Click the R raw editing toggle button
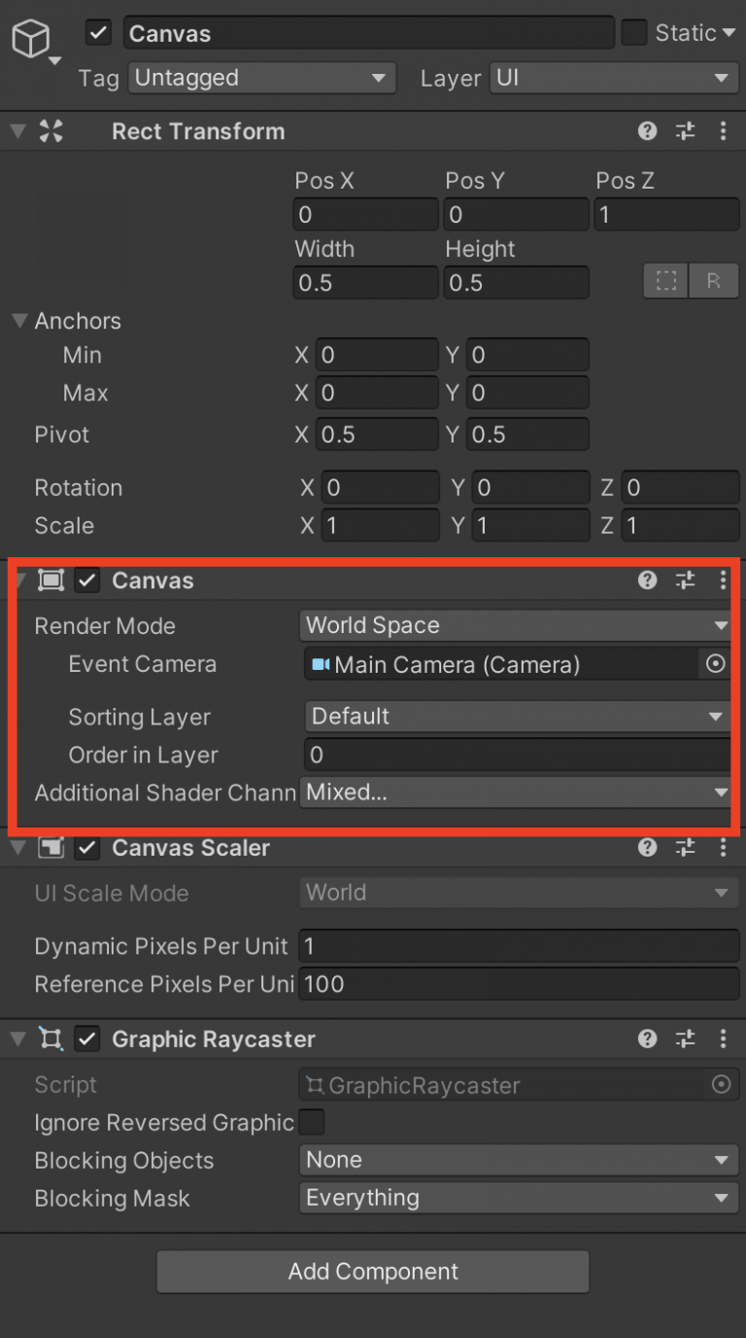This screenshot has width=746, height=1338. (714, 280)
